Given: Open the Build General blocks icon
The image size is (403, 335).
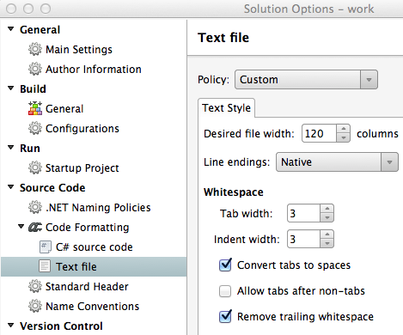Looking at the screenshot, I should point(35,108).
